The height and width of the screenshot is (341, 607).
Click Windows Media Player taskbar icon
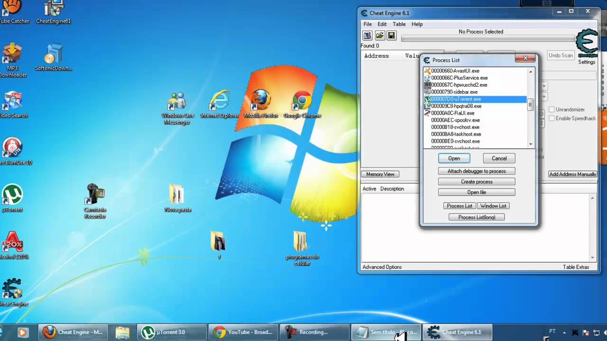tap(22, 332)
